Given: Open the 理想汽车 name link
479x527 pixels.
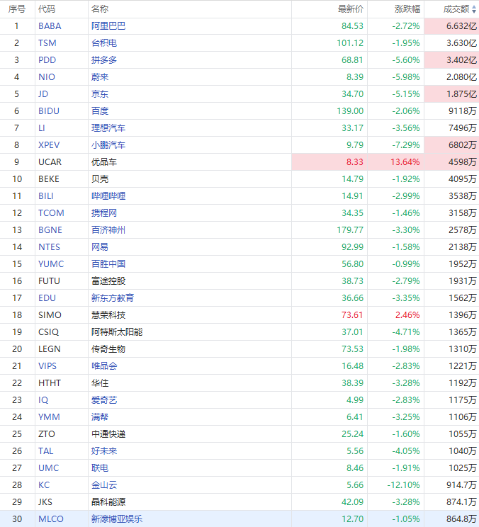Looking at the screenshot, I should (108, 128).
